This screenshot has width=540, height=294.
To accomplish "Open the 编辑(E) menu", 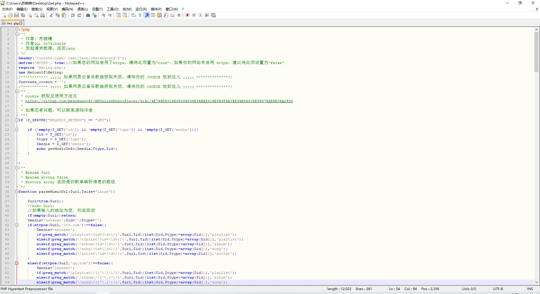I will point(22,9).
